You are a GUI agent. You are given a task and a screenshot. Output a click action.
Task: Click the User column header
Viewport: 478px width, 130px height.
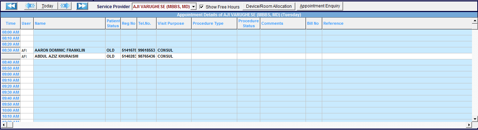tap(27, 23)
